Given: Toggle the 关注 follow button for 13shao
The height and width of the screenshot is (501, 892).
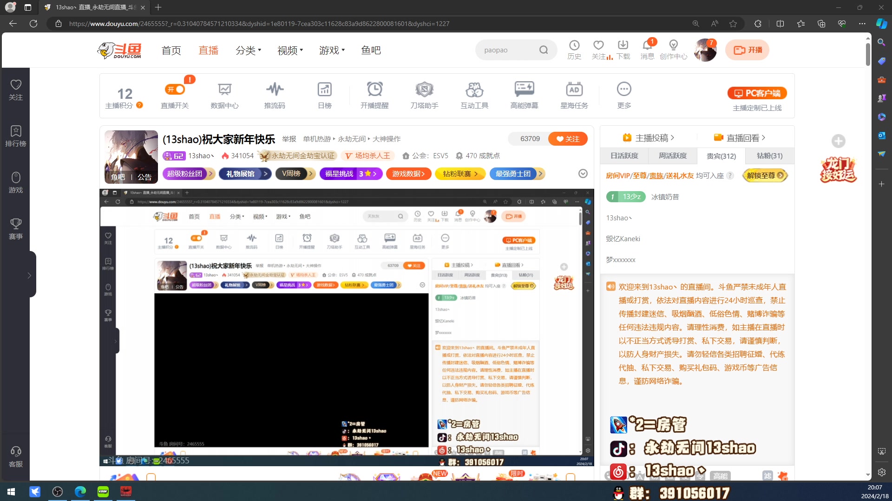Looking at the screenshot, I should point(568,139).
